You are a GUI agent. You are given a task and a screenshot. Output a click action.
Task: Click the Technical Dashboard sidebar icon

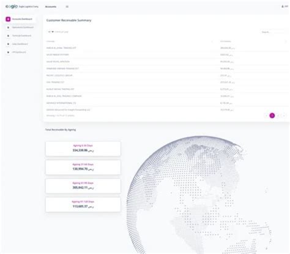click(8, 35)
